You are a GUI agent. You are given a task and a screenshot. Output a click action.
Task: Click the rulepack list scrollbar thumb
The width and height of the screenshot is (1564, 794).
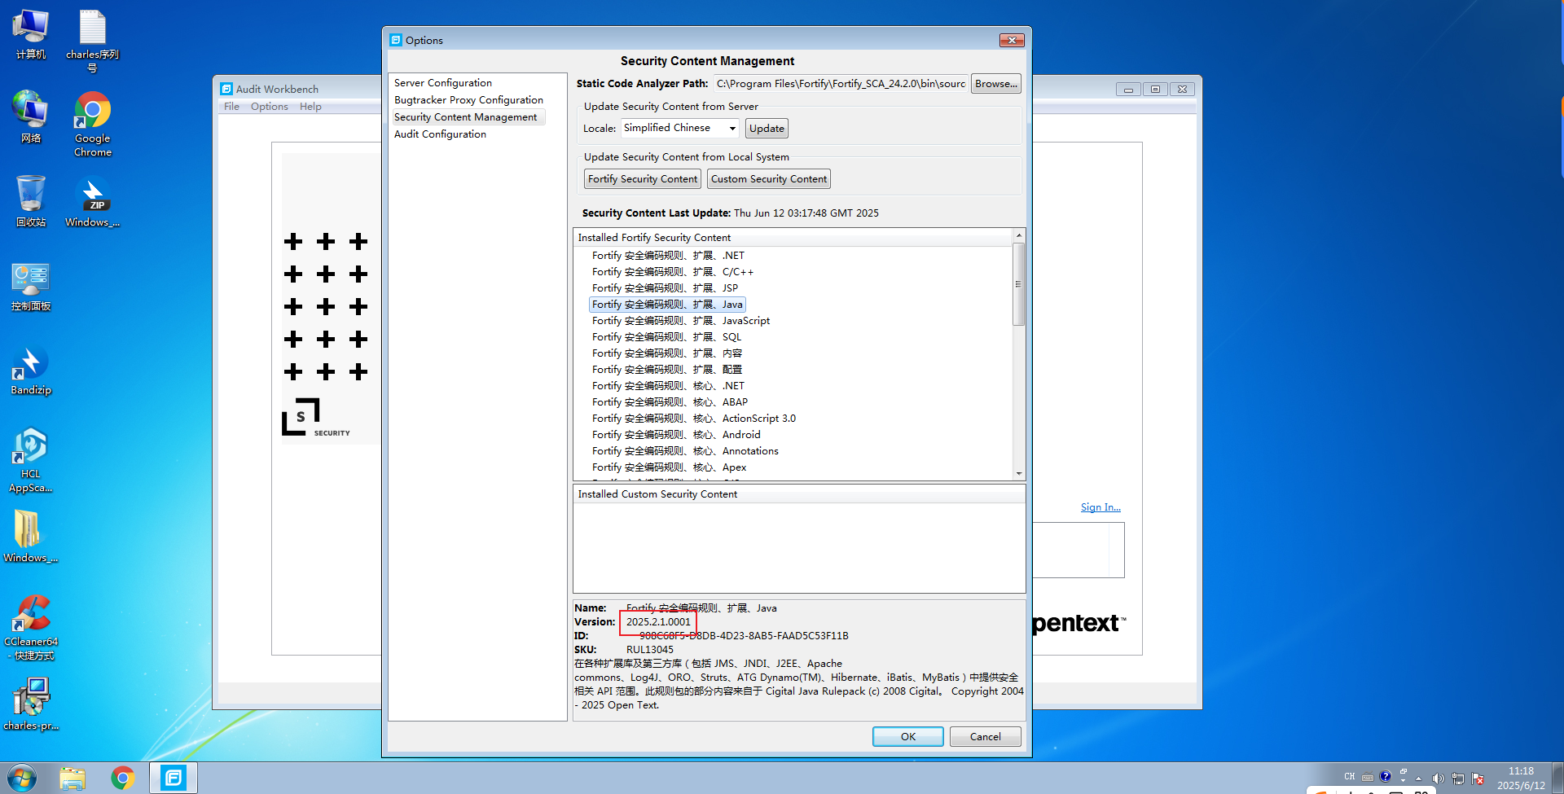1018,284
